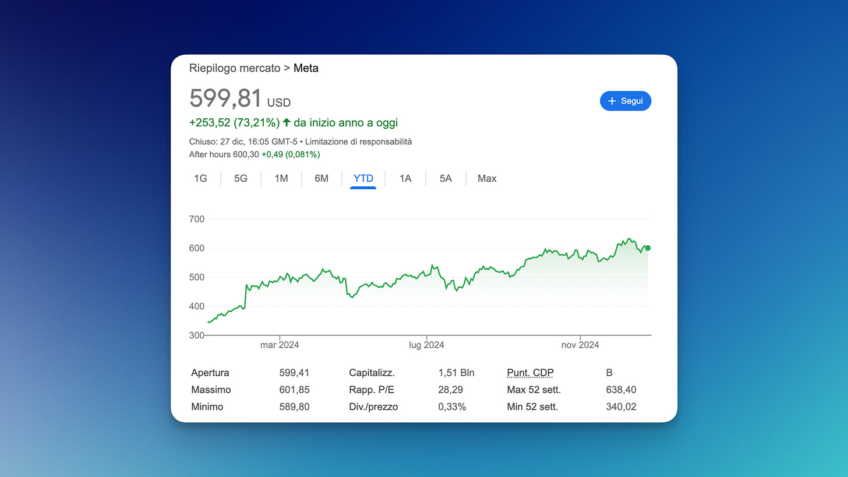Open the Max time range tab

487,178
